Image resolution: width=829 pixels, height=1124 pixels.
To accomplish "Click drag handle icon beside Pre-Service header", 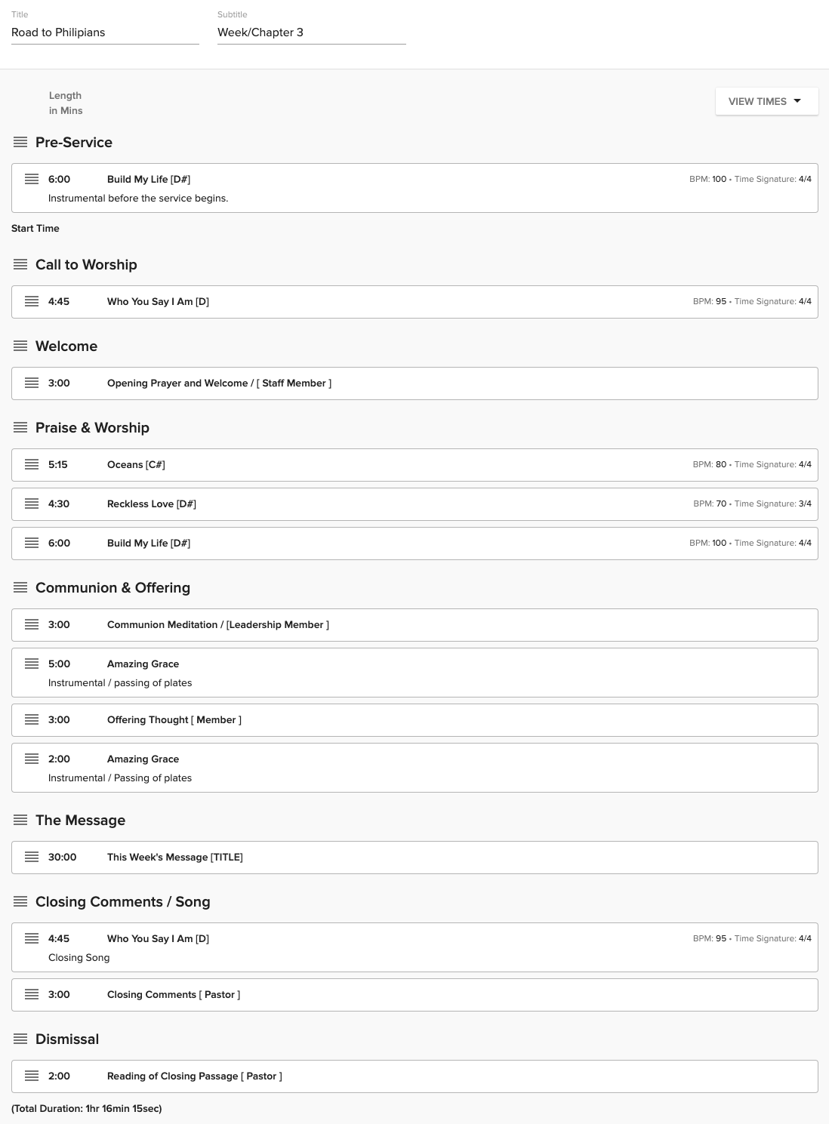I will 20,142.
